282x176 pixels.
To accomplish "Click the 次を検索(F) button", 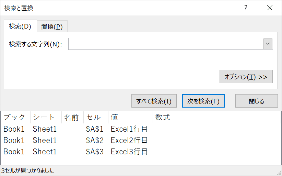I will coord(203,101).
